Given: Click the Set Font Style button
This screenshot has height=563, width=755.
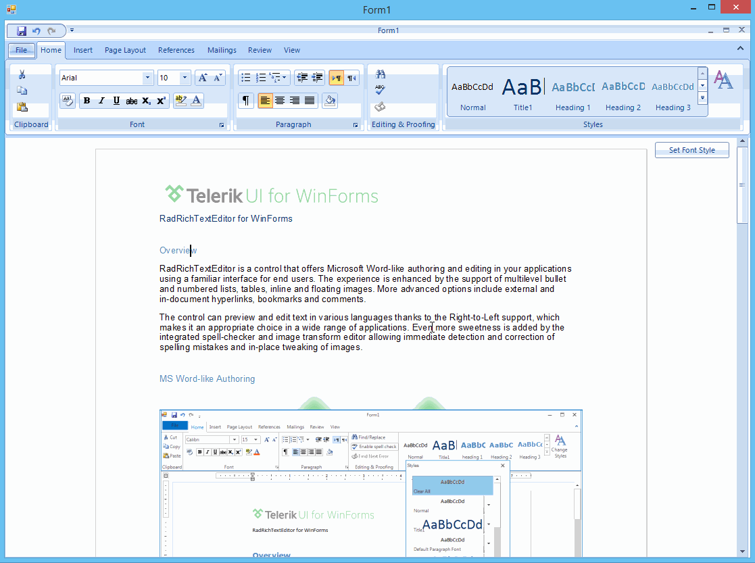Looking at the screenshot, I should coord(692,150).
